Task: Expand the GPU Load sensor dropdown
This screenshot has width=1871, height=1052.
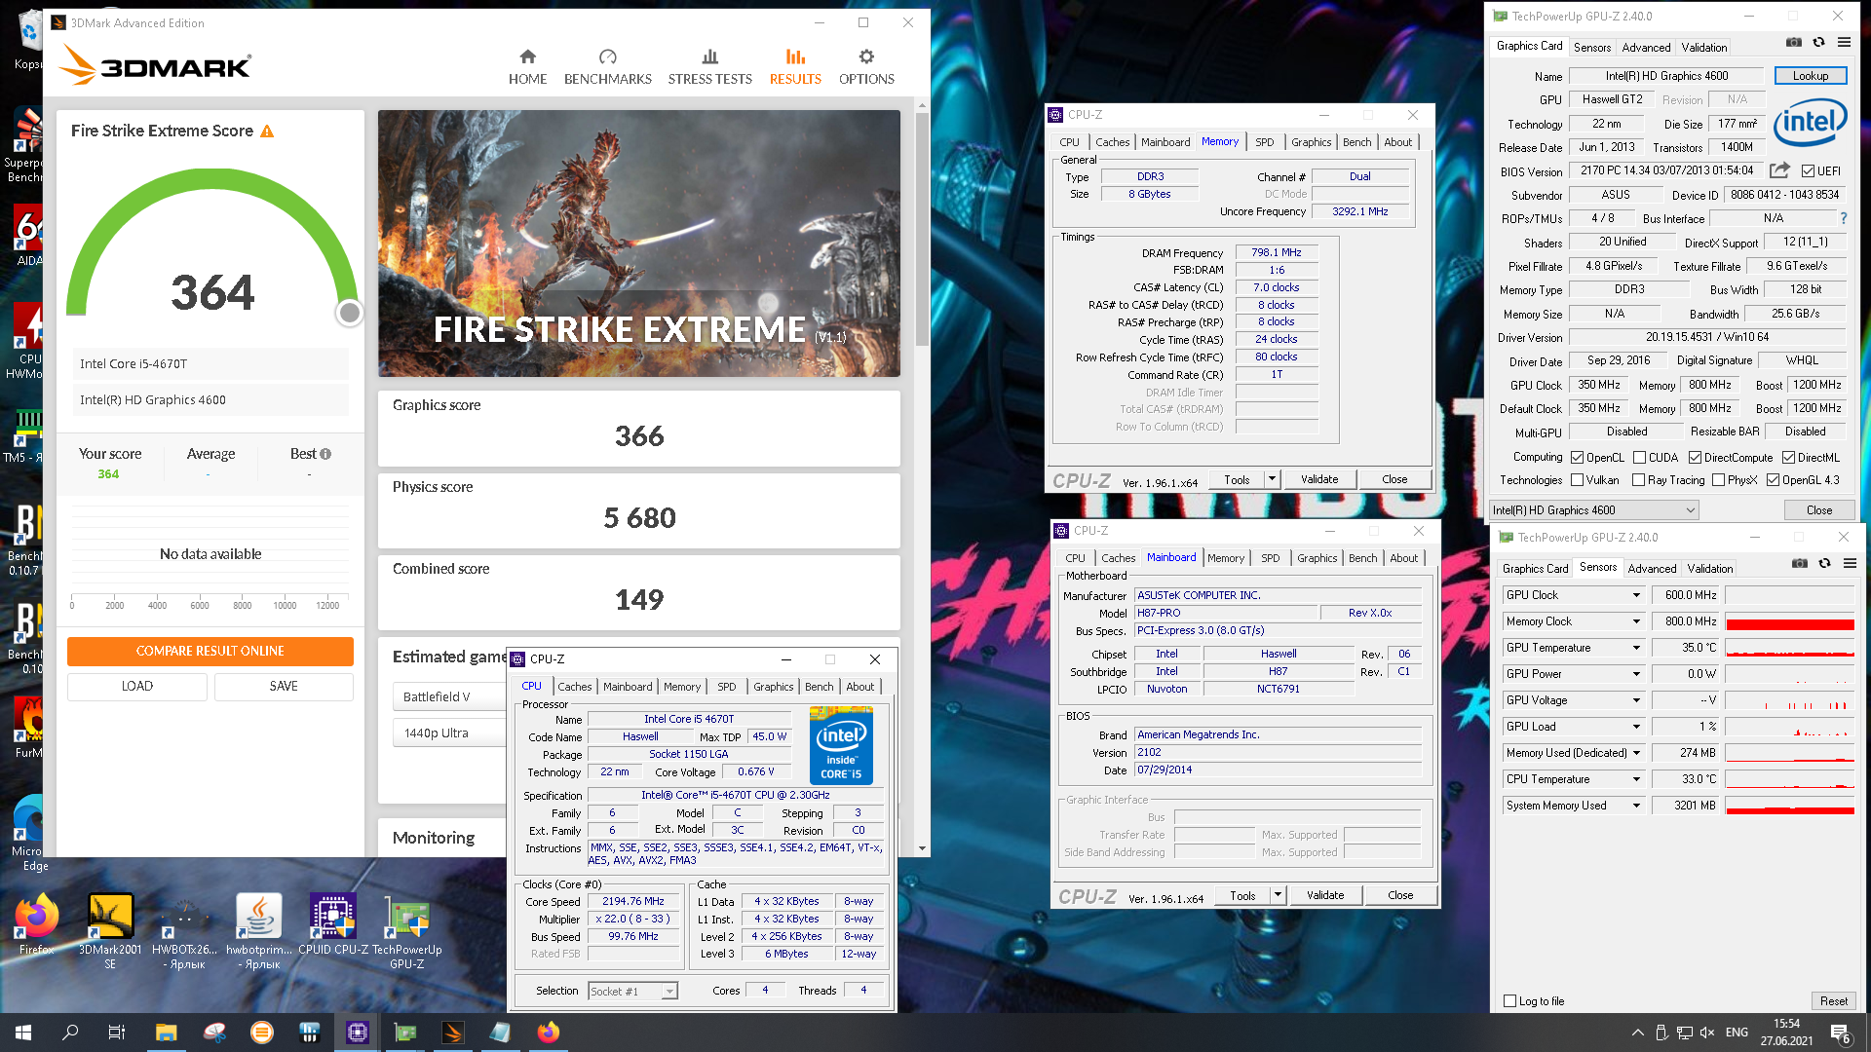Action: [x=1636, y=727]
